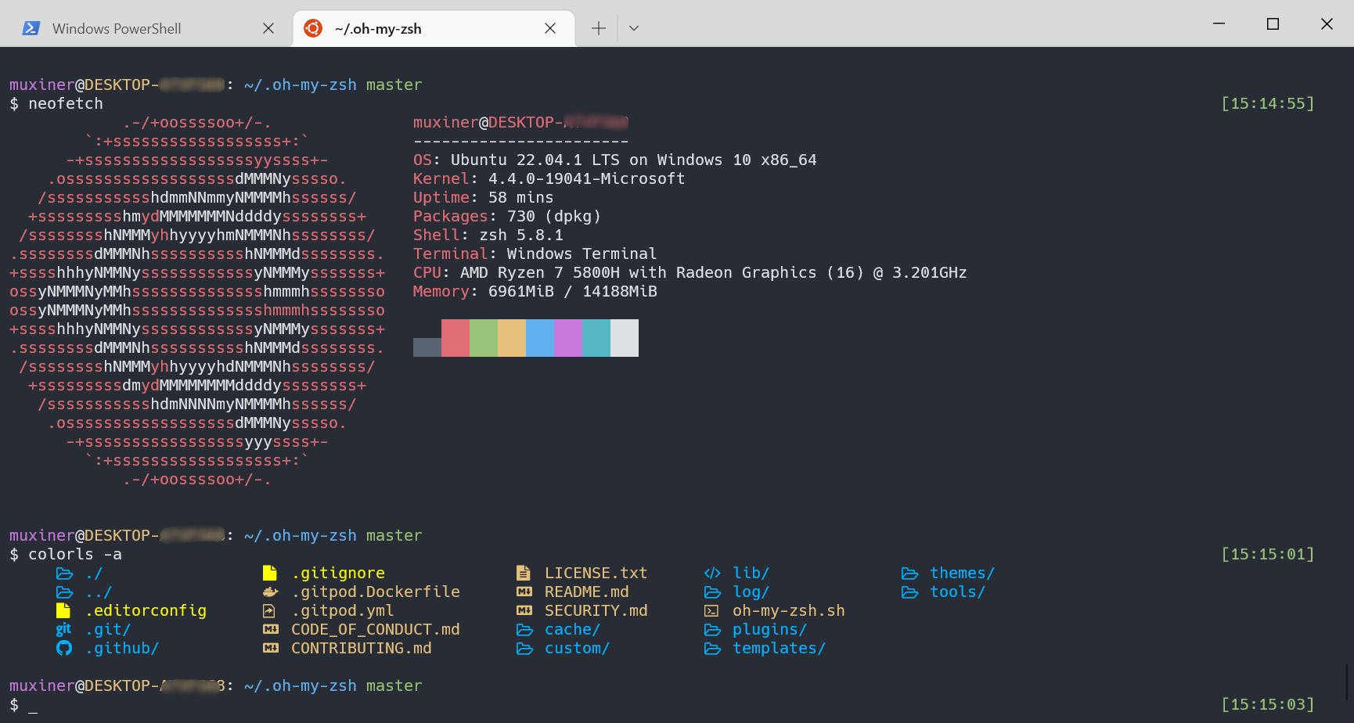
Task: Click the dark gray neofetch color block
Action: (427, 347)
